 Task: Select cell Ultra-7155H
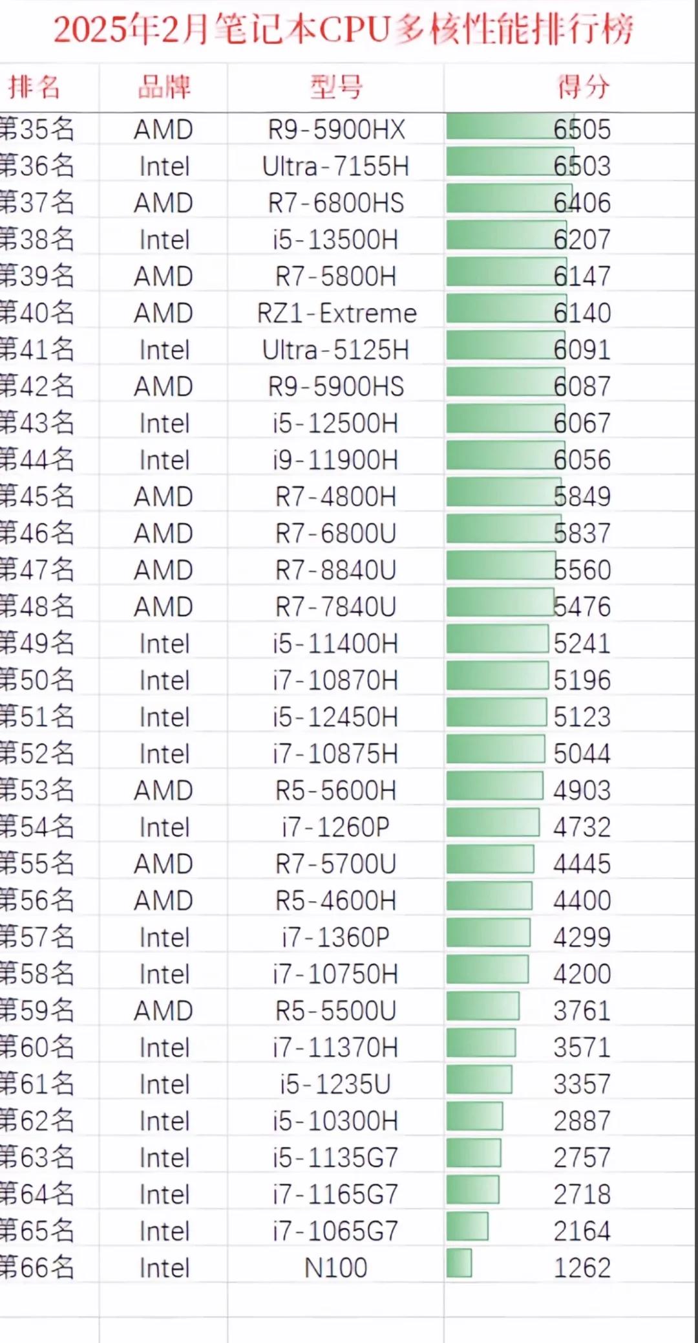pyautogui.click(x=336, y=166)
